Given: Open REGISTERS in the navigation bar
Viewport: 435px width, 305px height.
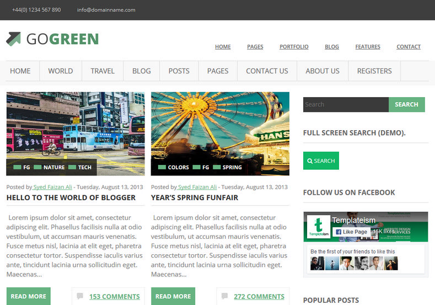Looking at the screenshot, I should click(x=374, y=71).
